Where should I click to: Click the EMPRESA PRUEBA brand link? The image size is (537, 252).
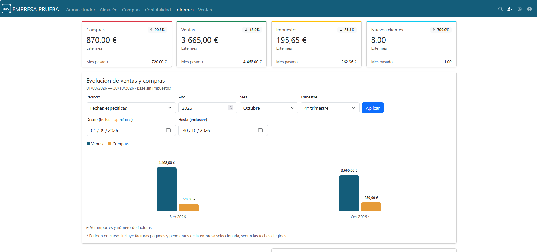(x=36, y=9)
